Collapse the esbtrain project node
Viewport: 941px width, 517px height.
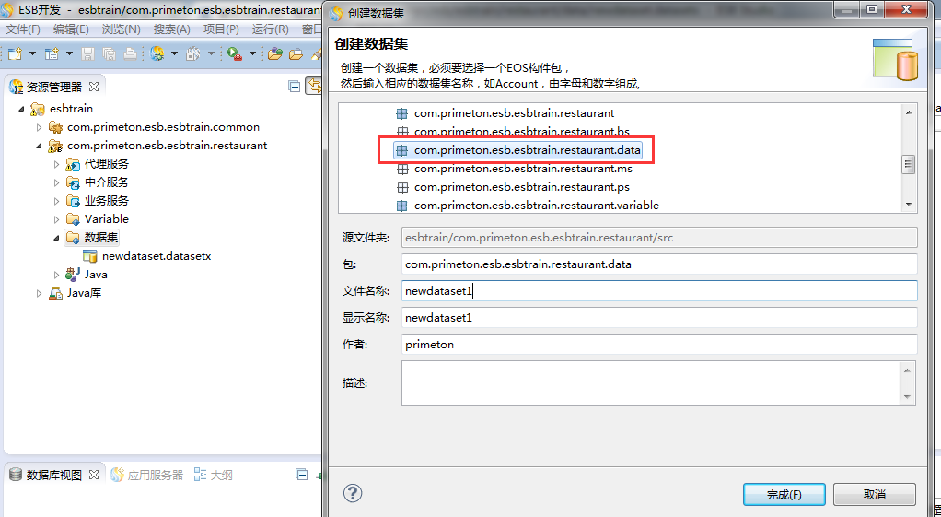point(21,109)
